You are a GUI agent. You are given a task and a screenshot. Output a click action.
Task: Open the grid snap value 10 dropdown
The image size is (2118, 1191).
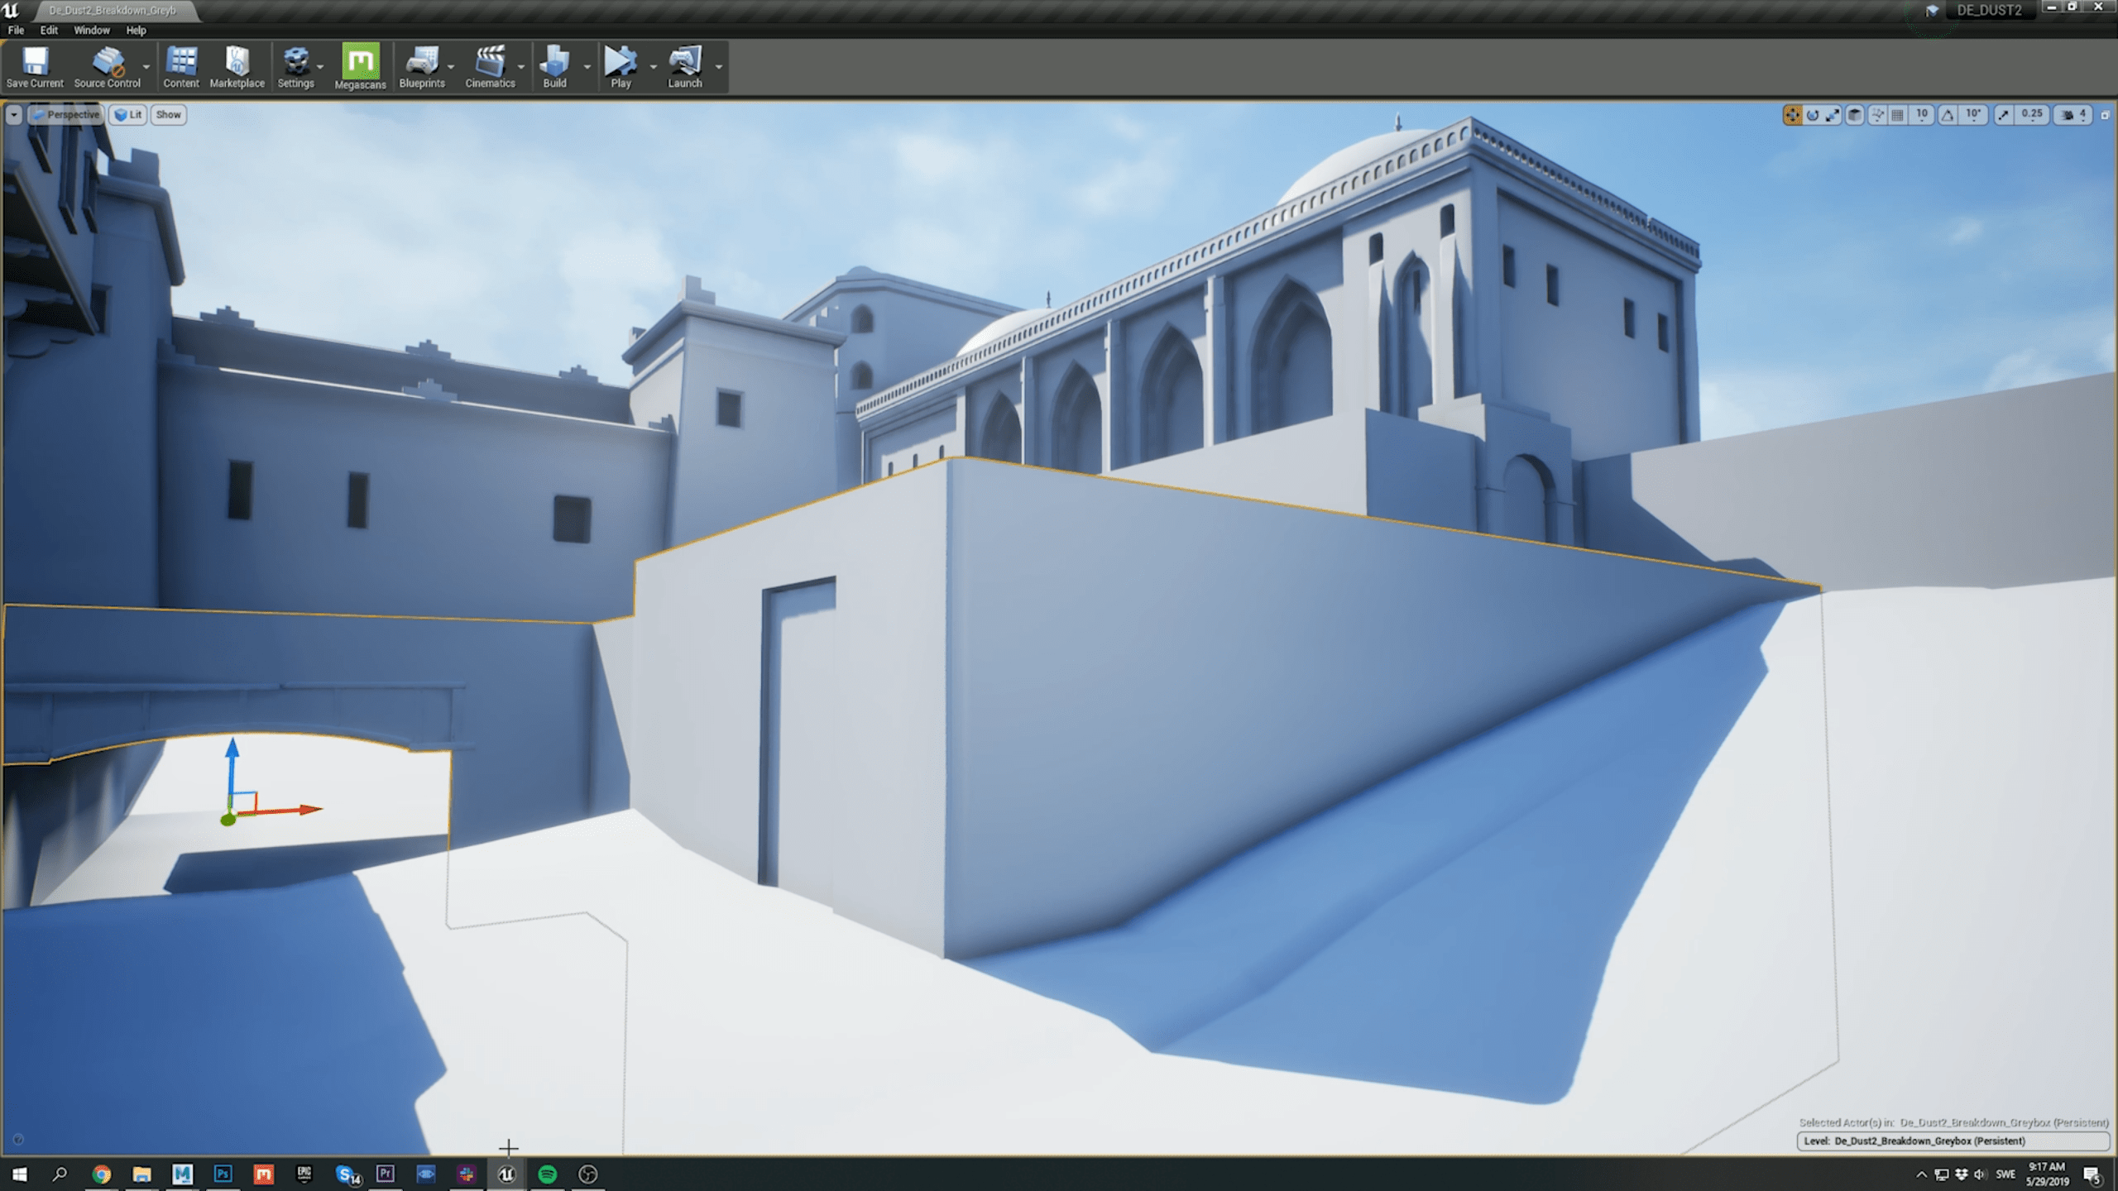click(x=1922, y=115)
